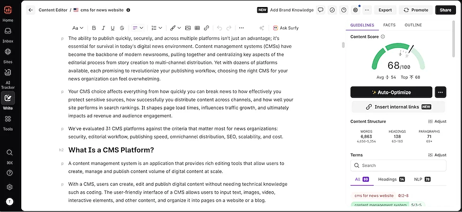Click the search magnifier icon in sidebar
Image resolution: width=462 pixels, height=212 pixels.
click(9, 152)
